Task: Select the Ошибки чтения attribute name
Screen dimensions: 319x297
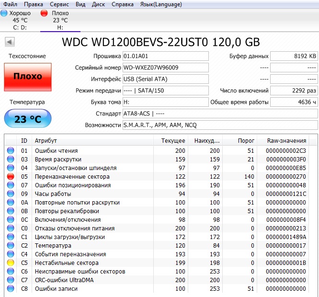Action: [x=57, y=151]
